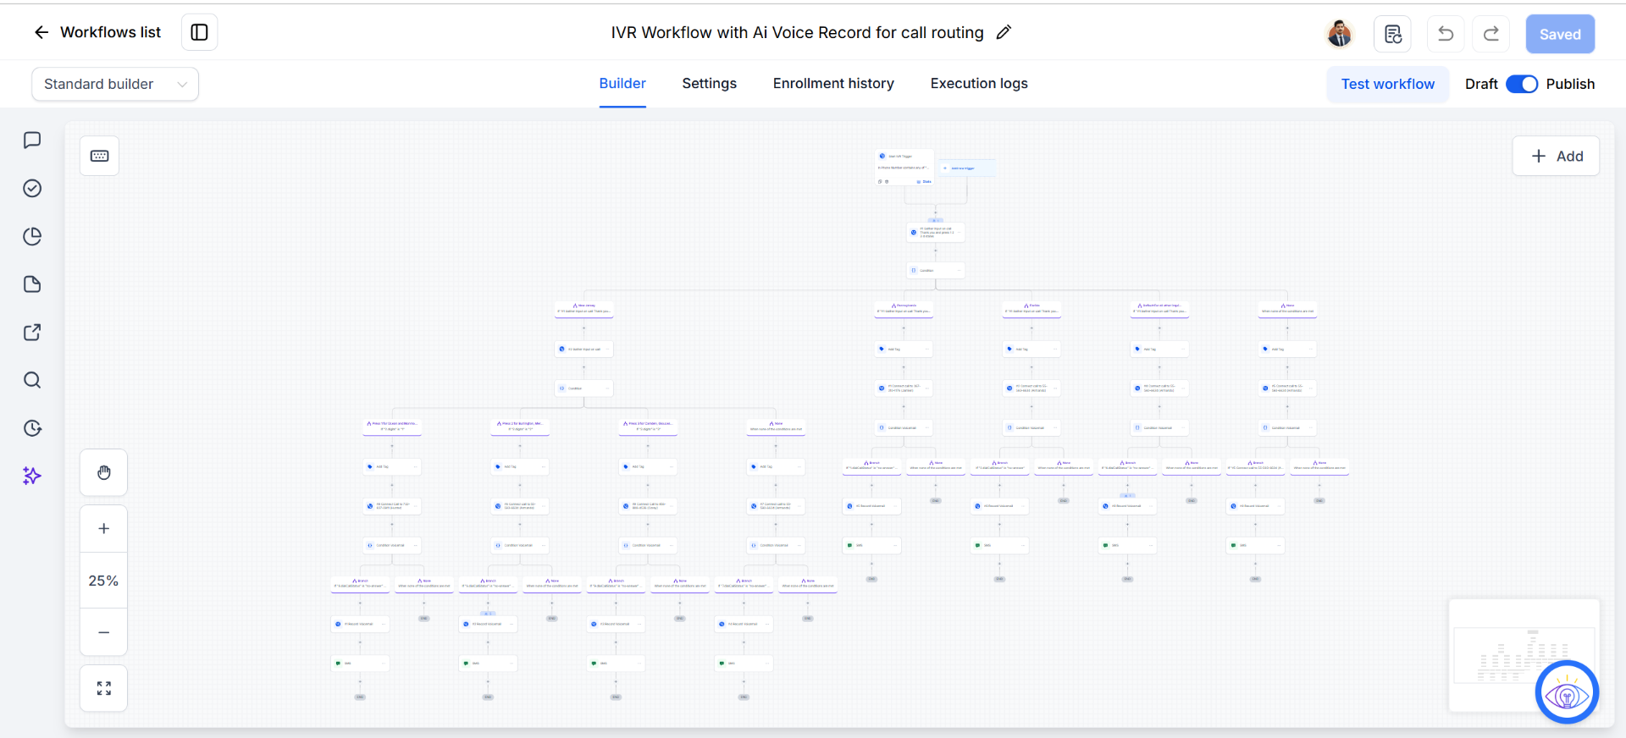Zoom in with the plus button

pos(104,529)
